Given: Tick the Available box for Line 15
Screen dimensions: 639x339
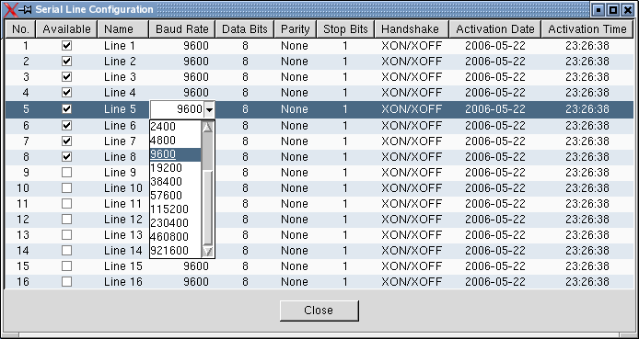Looking at the screenshot, I should (66, 266).
